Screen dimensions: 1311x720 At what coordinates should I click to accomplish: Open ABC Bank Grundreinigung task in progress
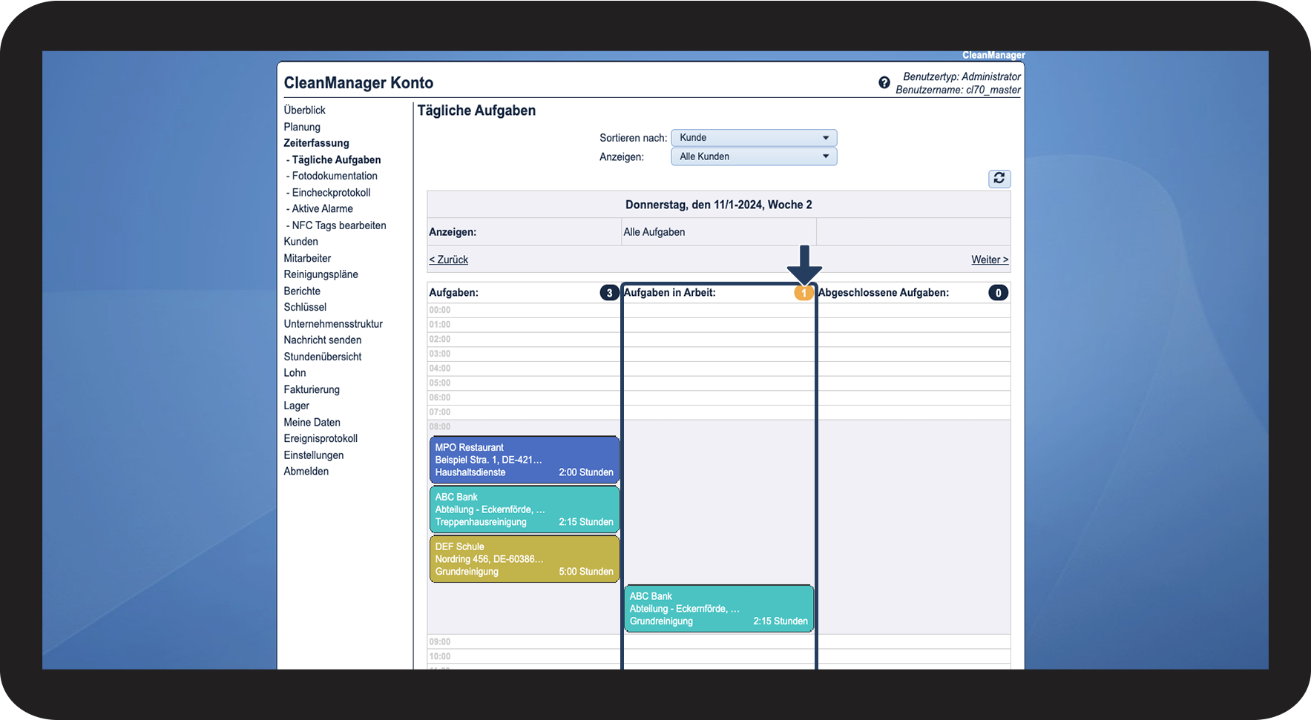(x=719, y=609)
